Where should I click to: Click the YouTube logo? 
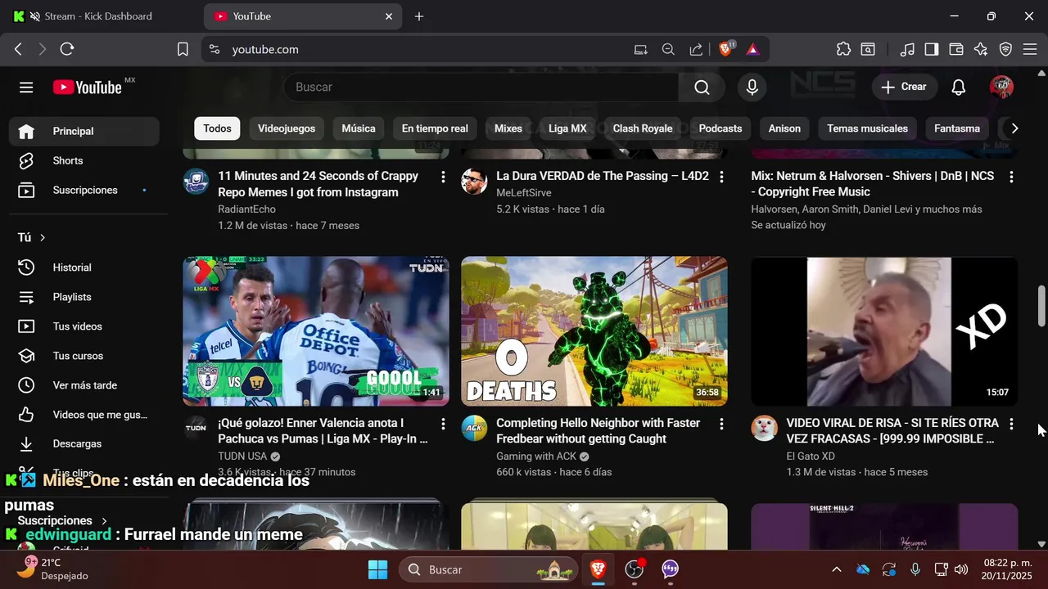tap(88, 87)
